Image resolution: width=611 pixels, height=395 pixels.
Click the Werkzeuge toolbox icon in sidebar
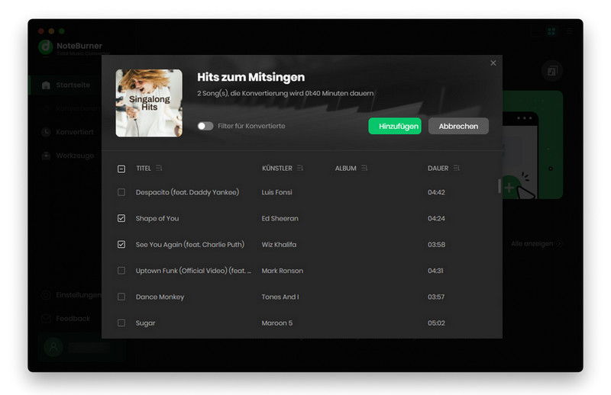tap(47, 156)
